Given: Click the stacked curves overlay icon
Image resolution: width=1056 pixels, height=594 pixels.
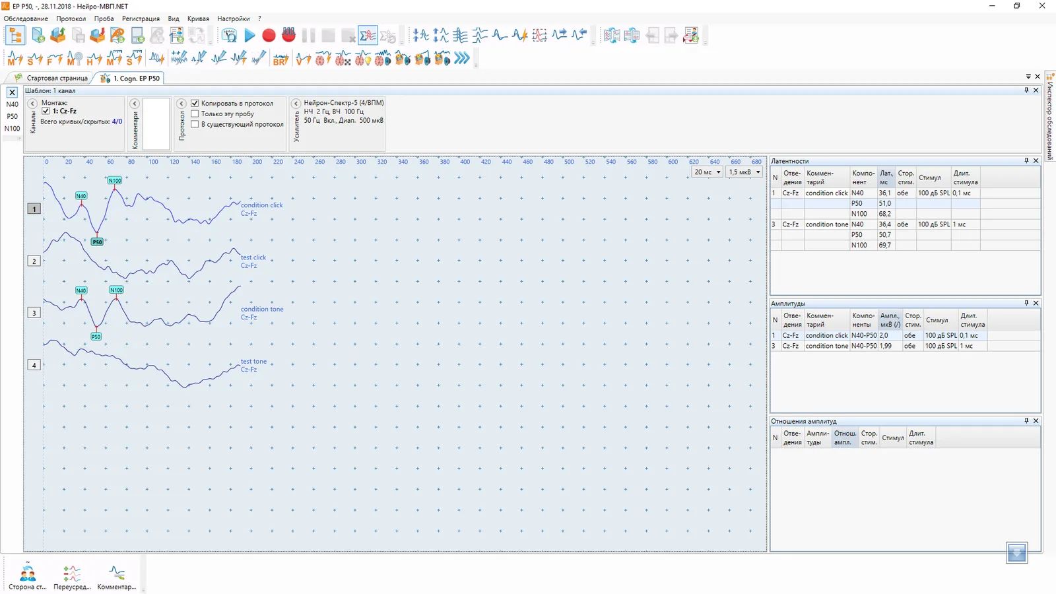Looking at the screenshot, I should coord(460,35).
